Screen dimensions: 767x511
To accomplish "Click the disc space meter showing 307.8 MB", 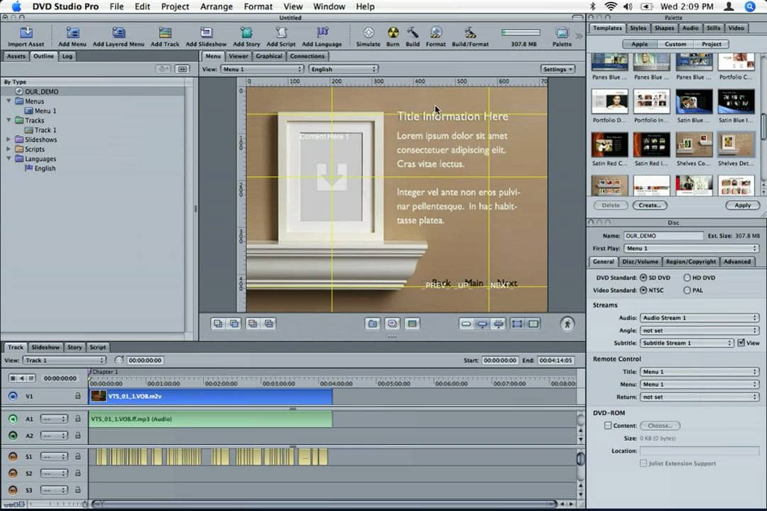I will tap(521, 32).
